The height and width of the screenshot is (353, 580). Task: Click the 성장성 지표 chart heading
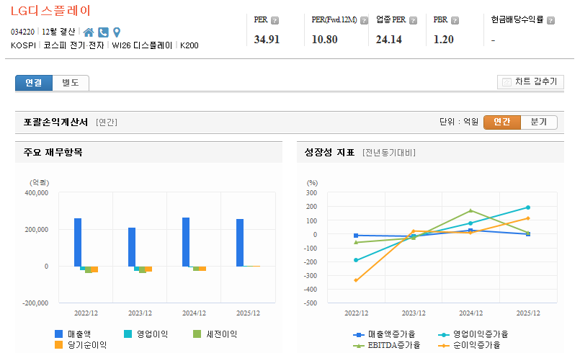click(329, 152)
